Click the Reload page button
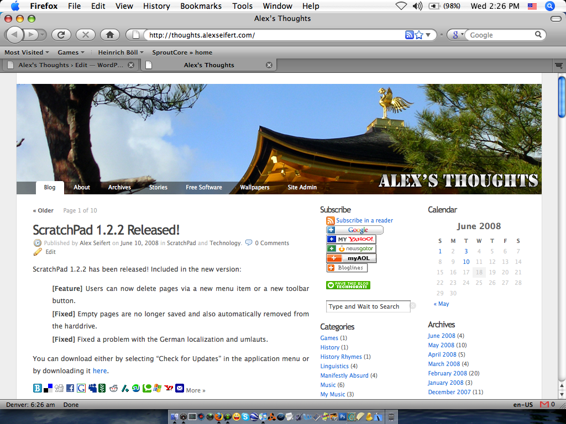The height and width of the screenshot is (424, 566). tap(61, 35)
